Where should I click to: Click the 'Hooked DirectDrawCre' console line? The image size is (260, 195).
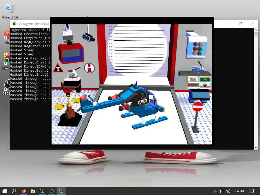click(30, 62)
